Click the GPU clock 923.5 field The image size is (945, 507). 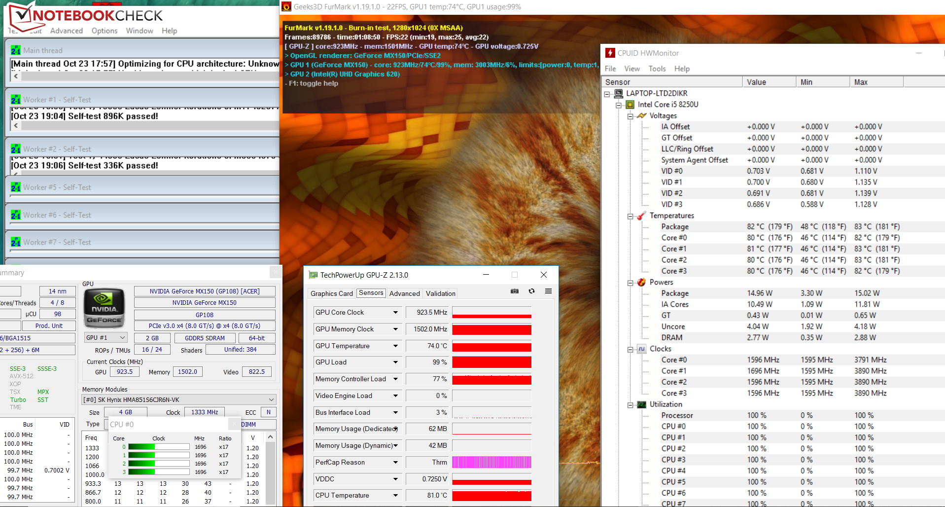click(x=125, y=372)
